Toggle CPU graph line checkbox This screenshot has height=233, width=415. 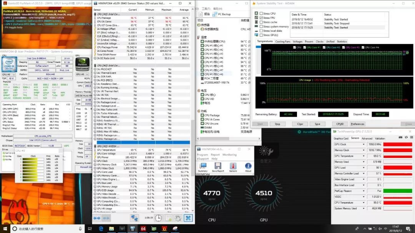[295, 48]
